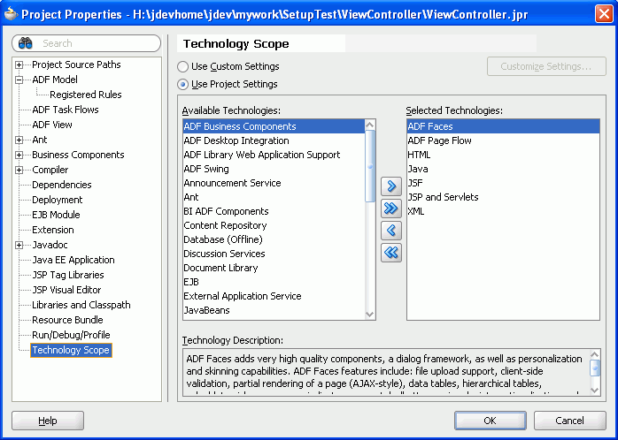Image resolution: width=618 pixels, height=440 pixels.
Task: Select JSP Tag Libraries in the tree
Action: pyautogui.click(x=68, y=275)
